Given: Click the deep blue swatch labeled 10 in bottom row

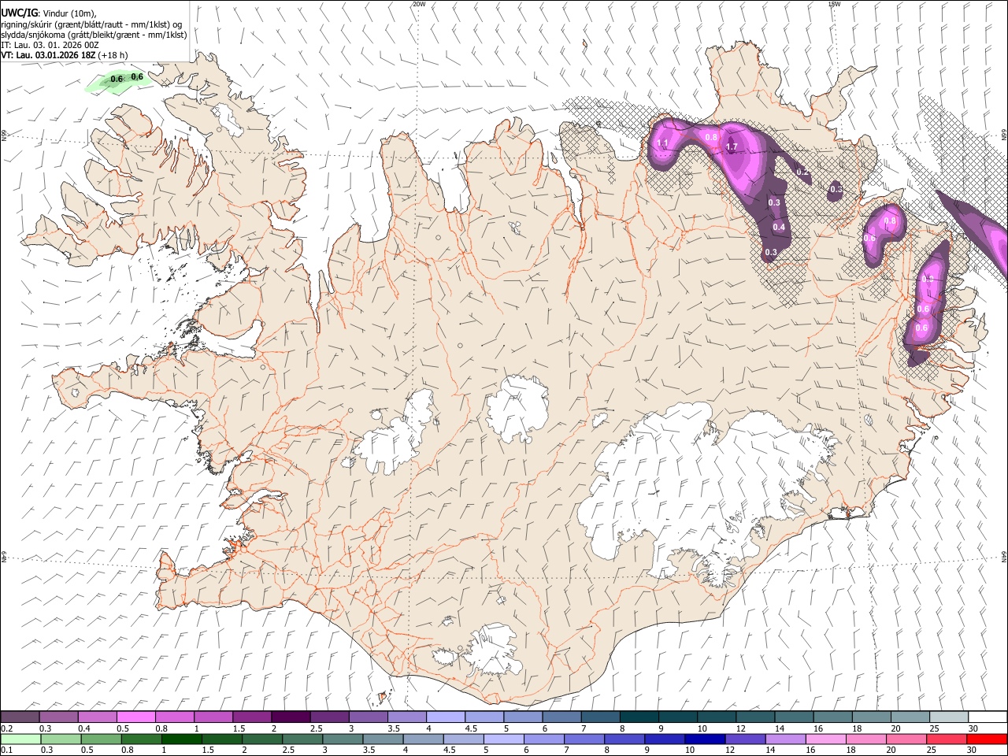Looking at the screenshot, I should pos(706,739).
